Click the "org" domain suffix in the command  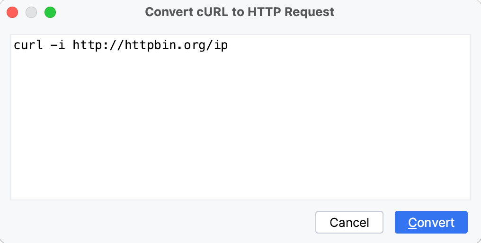point(192,46)
